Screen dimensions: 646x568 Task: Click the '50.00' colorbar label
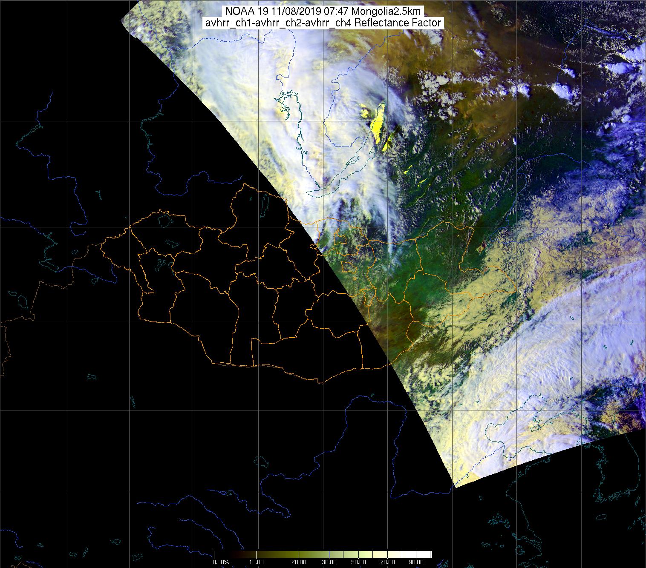coord(358,562)
